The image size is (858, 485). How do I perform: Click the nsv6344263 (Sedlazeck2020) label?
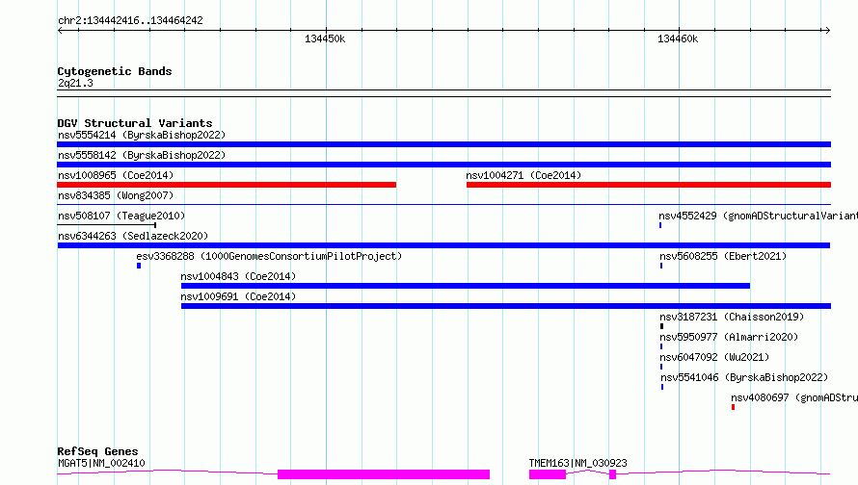click(x=133, y=236)
